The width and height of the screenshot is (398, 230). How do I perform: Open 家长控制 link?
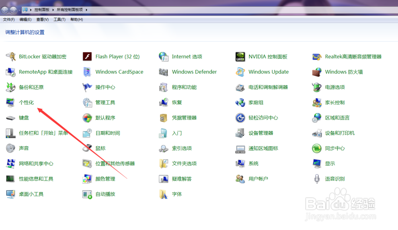pyautogui.click(x=335, y=102)
